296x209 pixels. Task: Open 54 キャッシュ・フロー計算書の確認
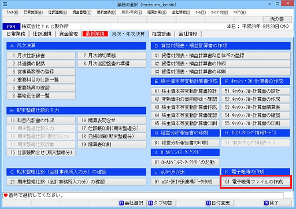click(x=256, y=115)
